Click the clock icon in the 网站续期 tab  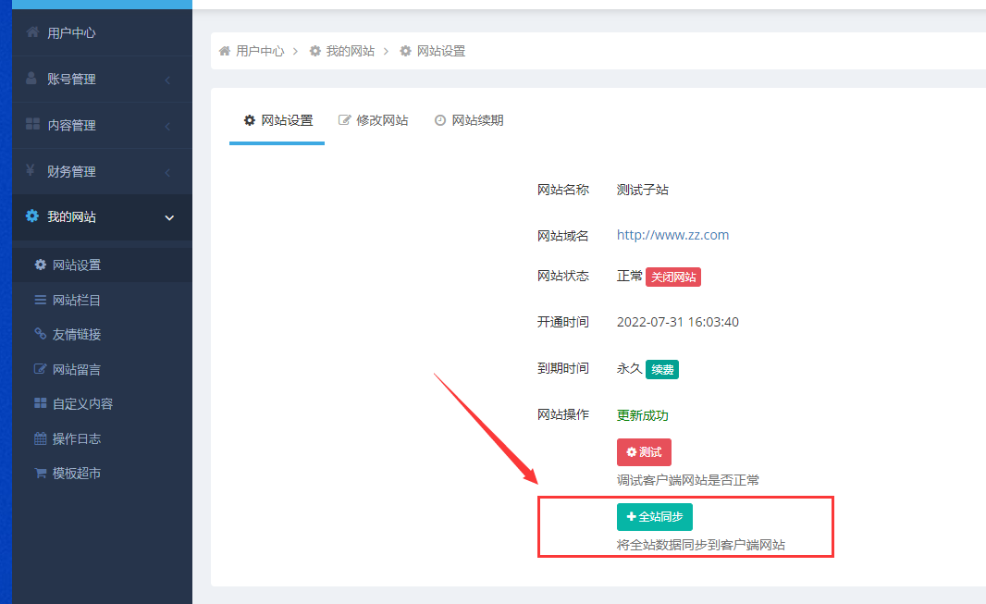pos(440,120)
